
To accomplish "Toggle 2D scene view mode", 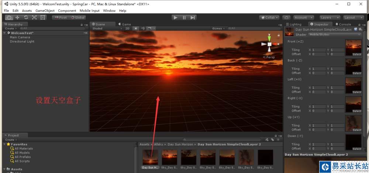I will pyautogui.click(x=127, y=28).
